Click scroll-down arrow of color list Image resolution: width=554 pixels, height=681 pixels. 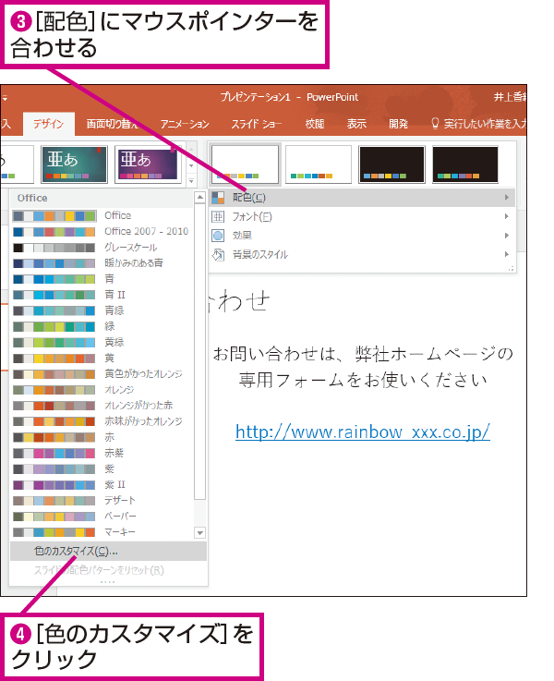point(199,532)
